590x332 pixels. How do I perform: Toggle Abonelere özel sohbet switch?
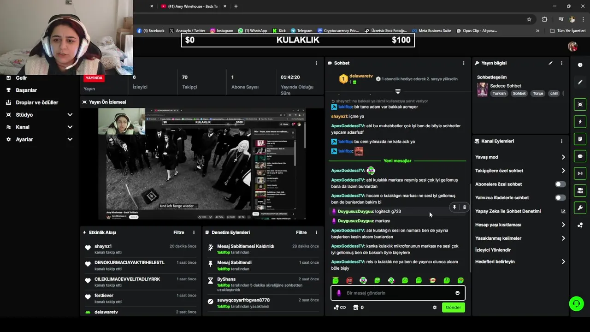click(x=560, y=184)
